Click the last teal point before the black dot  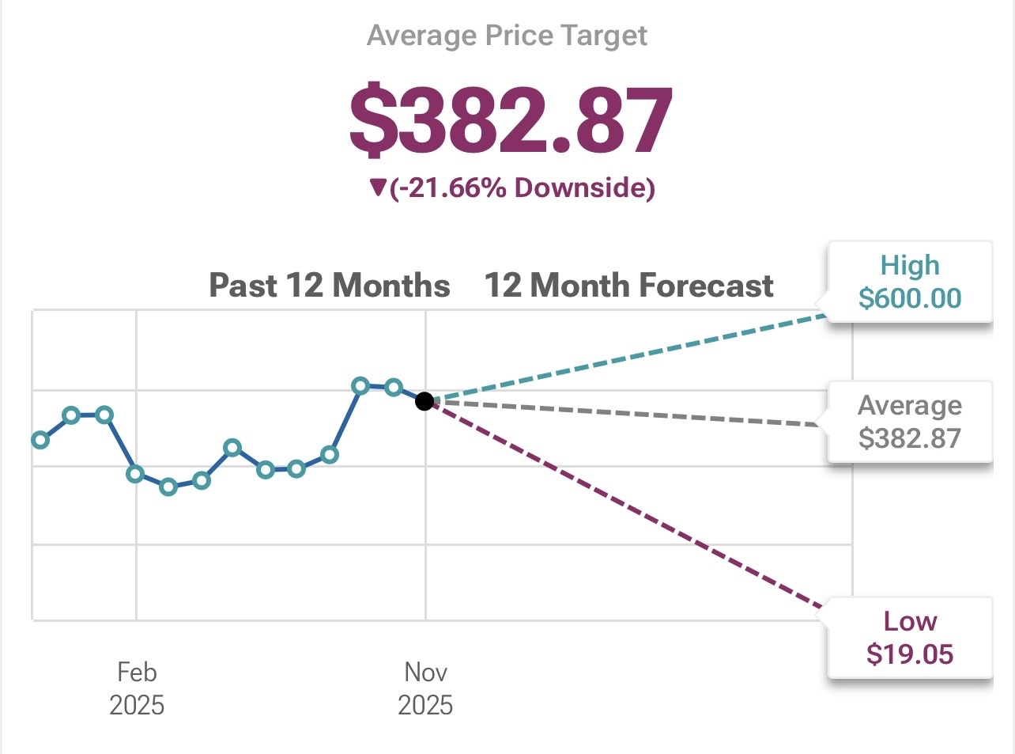pos(393,387)
